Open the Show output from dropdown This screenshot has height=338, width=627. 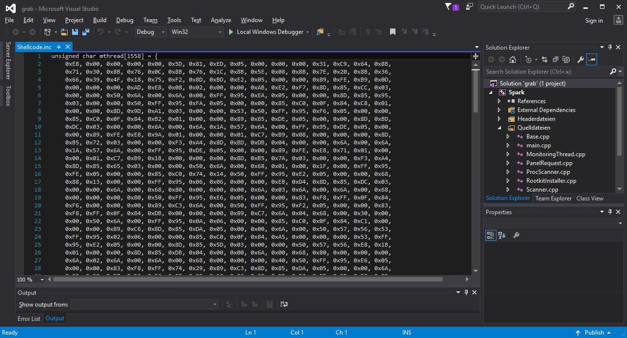click(144, 305)
